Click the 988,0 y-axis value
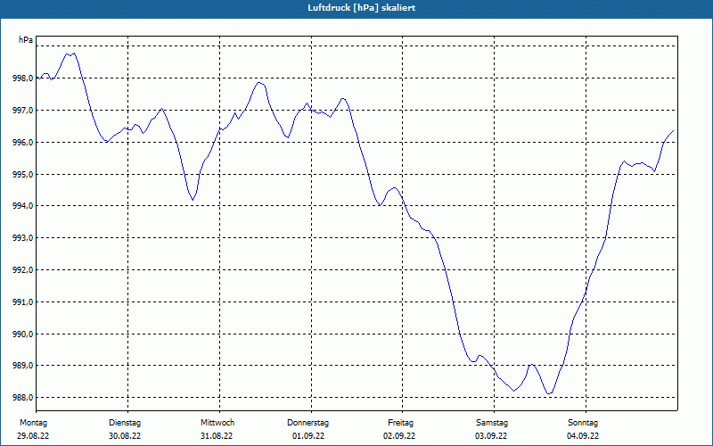The width and height of the screenshot is (713, 446). pos(23,398)
